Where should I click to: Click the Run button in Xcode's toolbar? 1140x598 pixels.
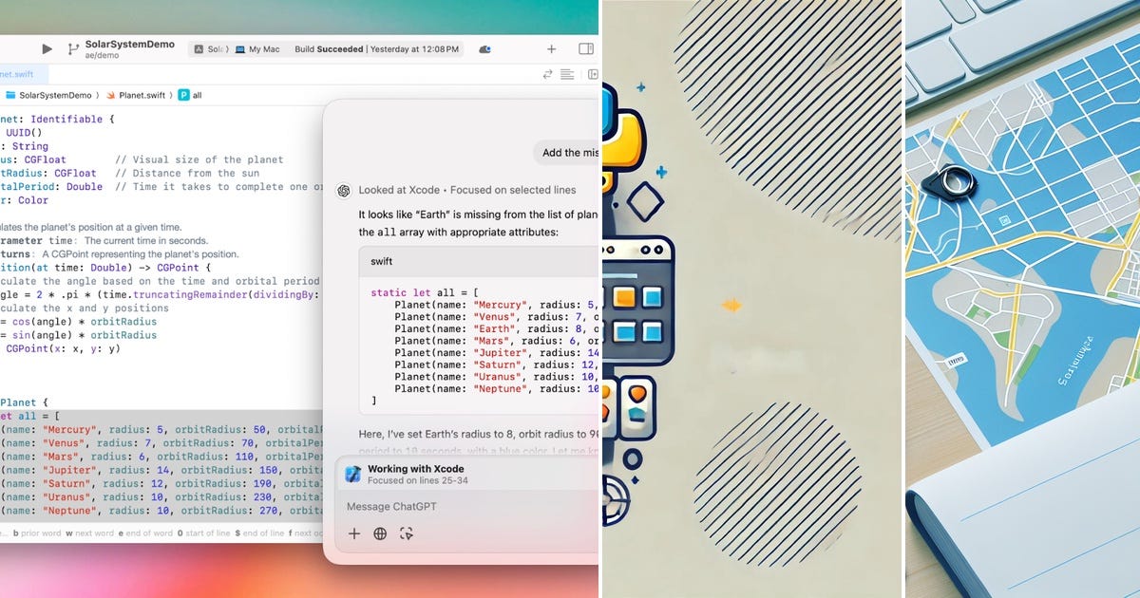(x=47, y=48)
